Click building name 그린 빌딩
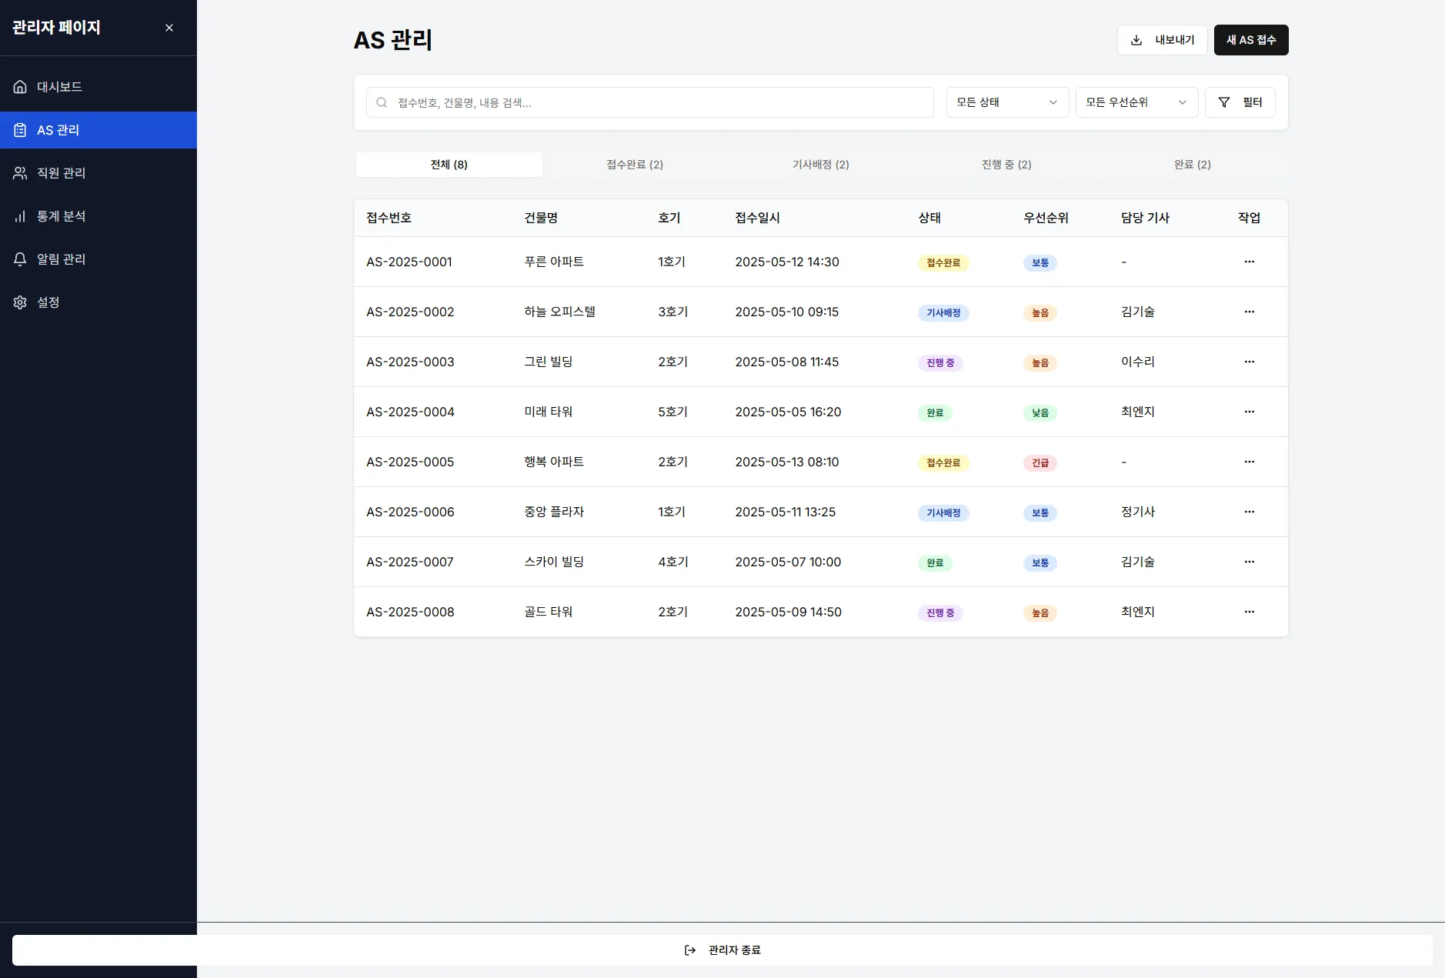The height and width of the screenshot is (978, 1445). pos(549,362)
